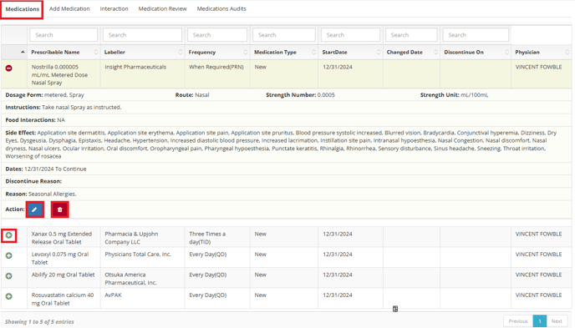Expand the Abilify 20 mg row details
The height and width of the screenshot is (328, 575).
(x=9, y=276)
